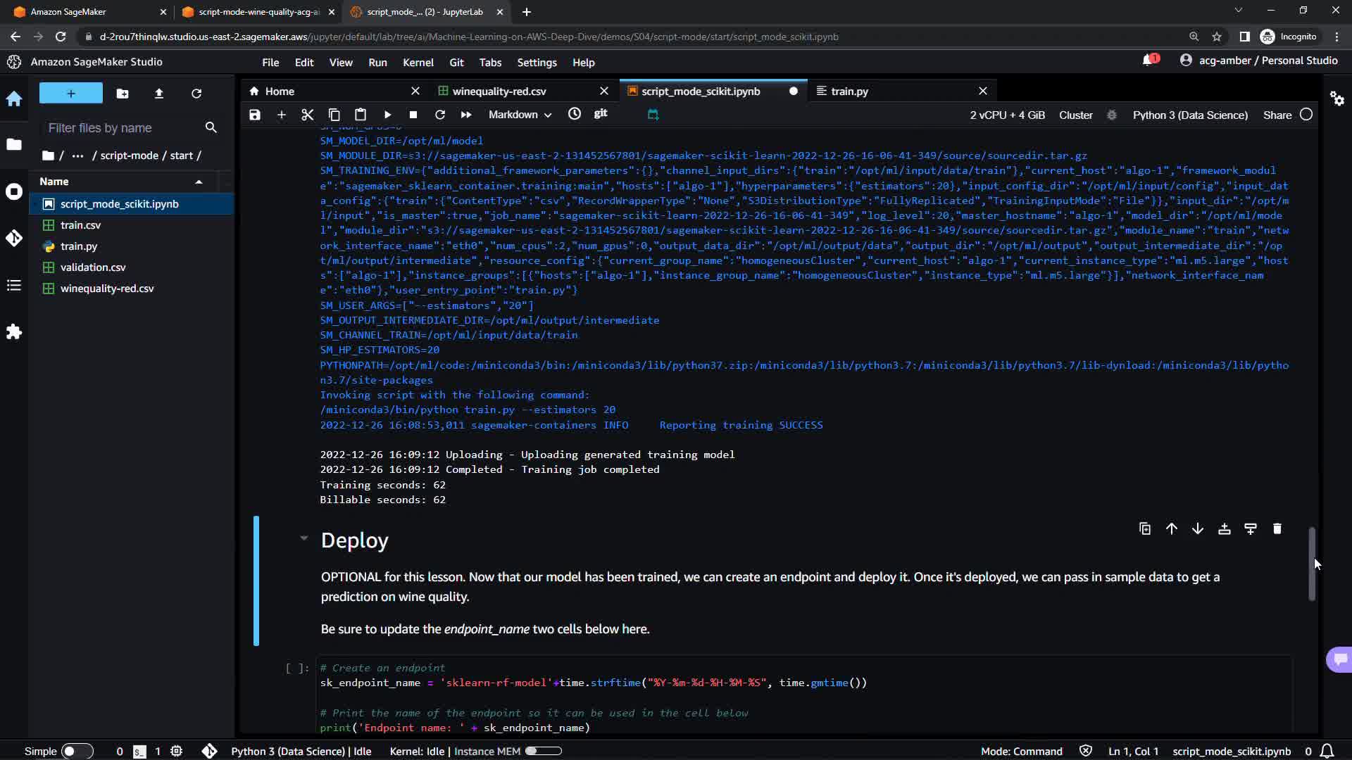Switch to the train.py tab
The image size is (1352, 760).
coord(849,91)
